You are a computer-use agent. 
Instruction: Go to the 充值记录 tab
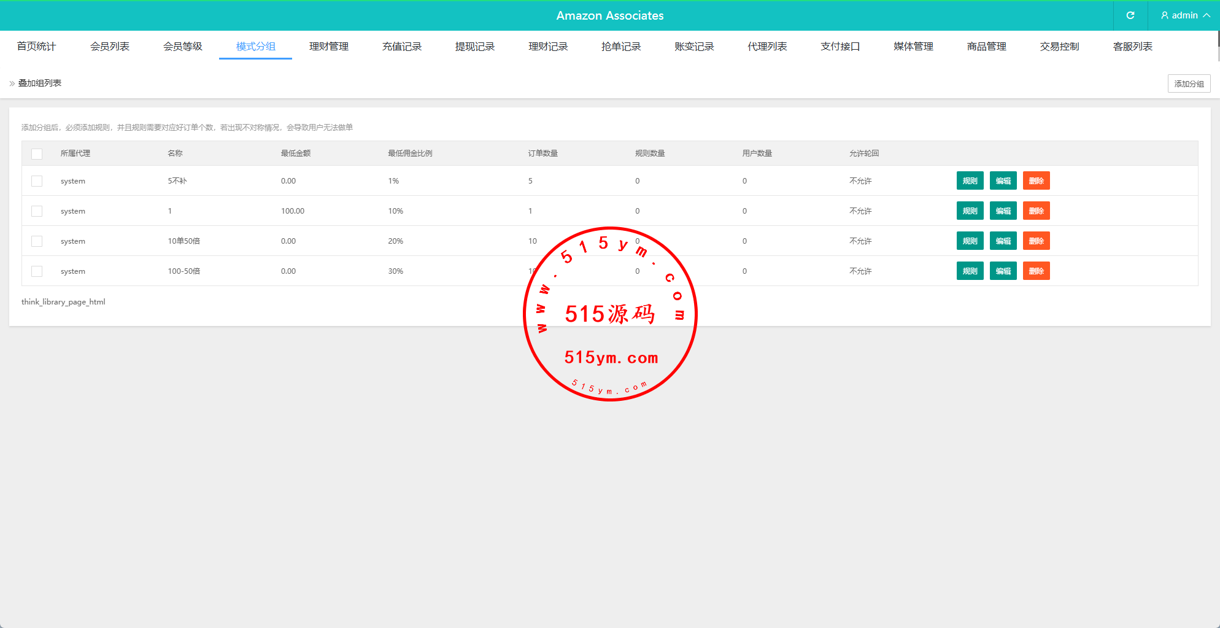coord(402,47)
